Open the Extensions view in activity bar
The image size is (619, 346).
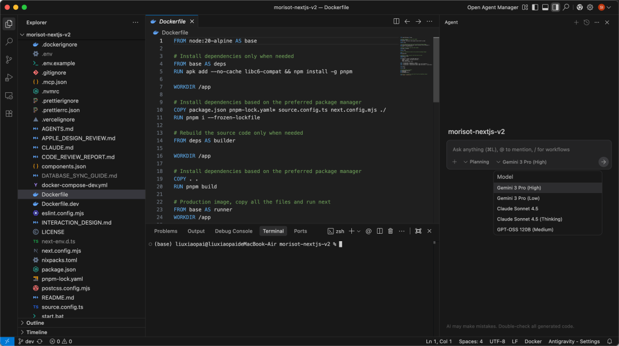coord(9,113)
